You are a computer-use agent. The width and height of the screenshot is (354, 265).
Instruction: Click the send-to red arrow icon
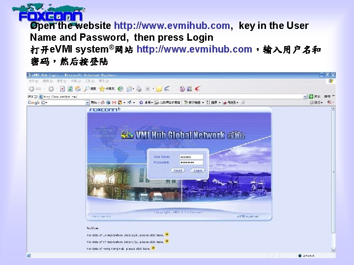click(225, 103)
